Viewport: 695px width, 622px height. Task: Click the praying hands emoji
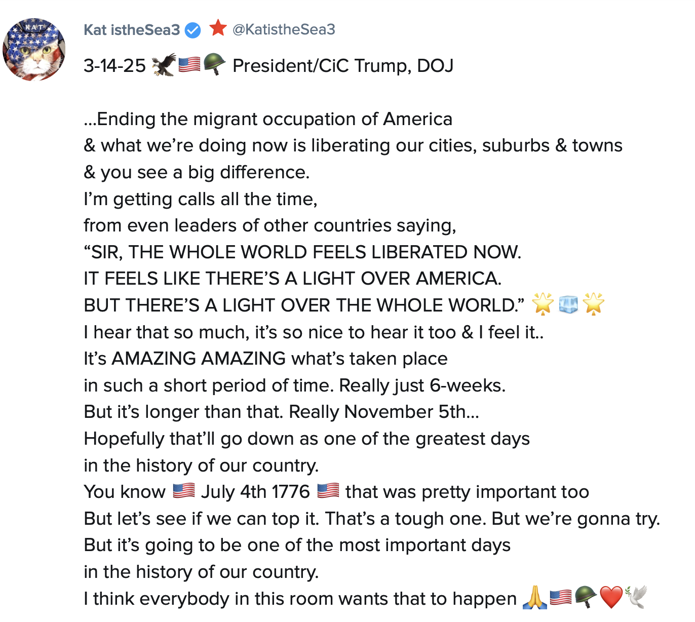pos(535,598)
